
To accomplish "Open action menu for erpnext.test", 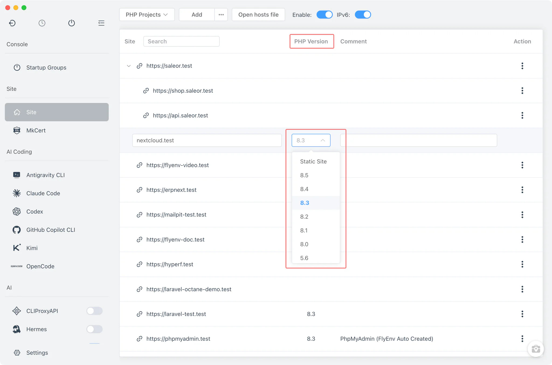I will coord(522,190).
